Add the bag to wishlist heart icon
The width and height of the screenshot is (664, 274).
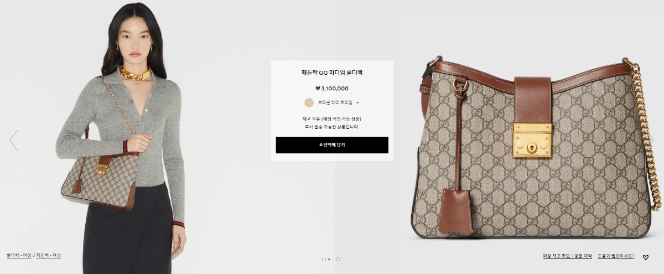click(x=645, y=257)
